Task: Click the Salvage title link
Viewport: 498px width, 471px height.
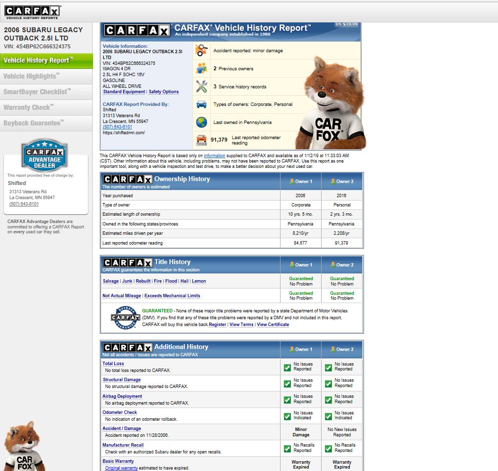Action: (x=111, y=281)
